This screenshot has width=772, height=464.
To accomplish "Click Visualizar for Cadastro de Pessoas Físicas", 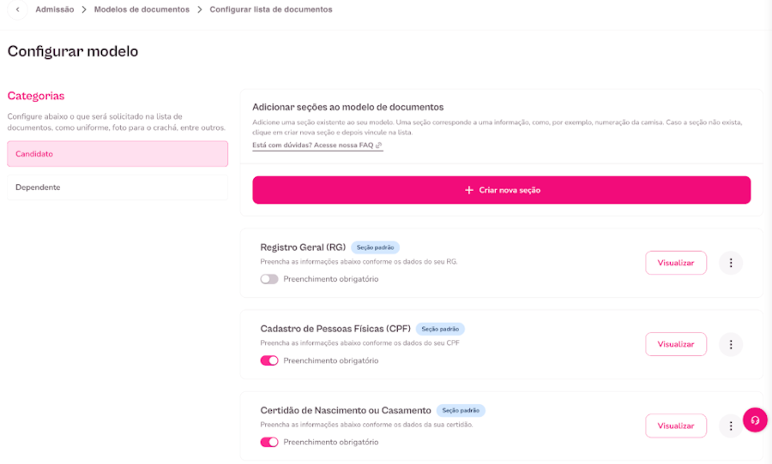I will [675, 344].
